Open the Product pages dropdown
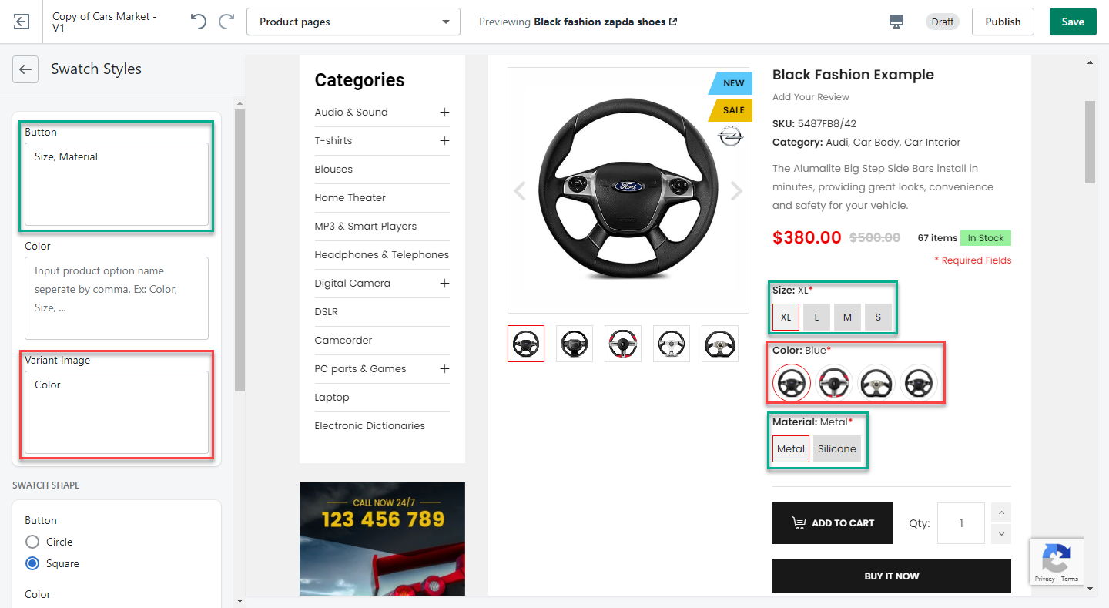 click(353, 22)
